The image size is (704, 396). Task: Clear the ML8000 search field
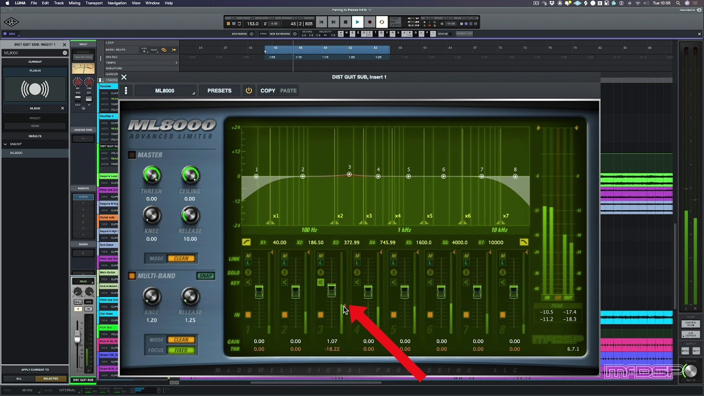pos(64,53)
